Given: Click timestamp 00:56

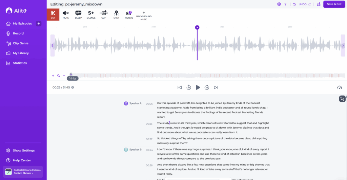Looking at the screenshot, I should 149,165.
